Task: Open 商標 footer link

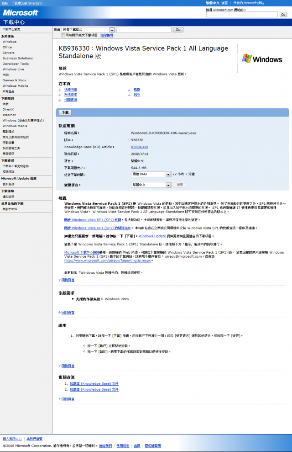Action: click(x=137, y=446)
